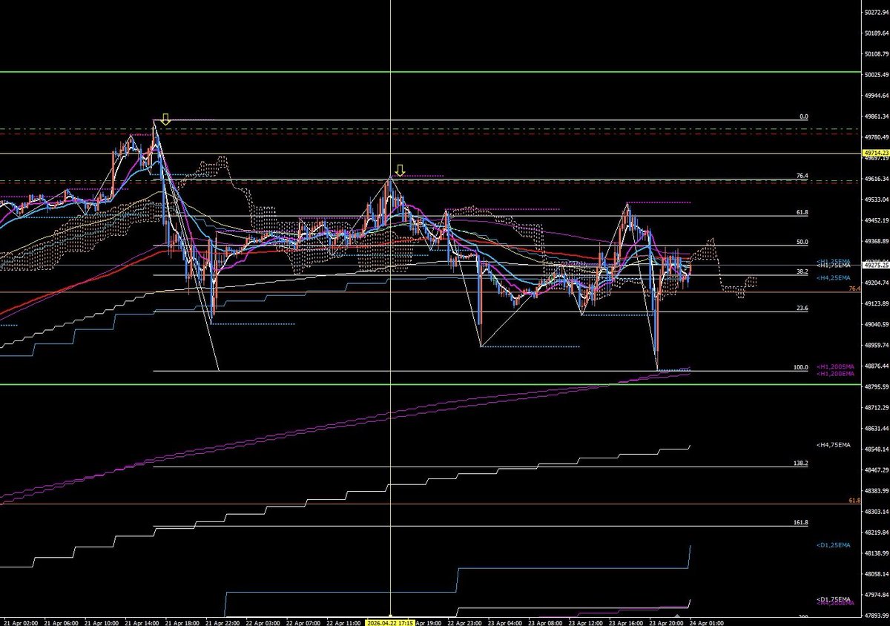Click the 50272.94 price scale value

tap(876, 12)
